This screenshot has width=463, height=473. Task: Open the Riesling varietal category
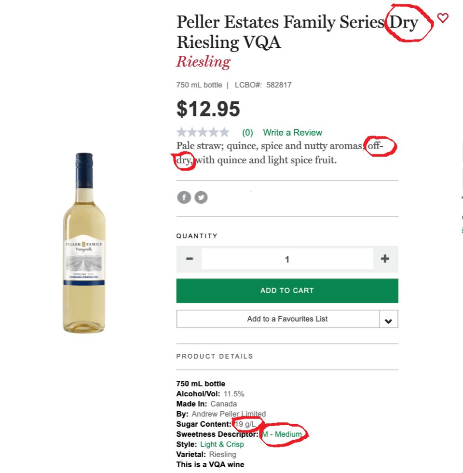[x=203, y=62]
